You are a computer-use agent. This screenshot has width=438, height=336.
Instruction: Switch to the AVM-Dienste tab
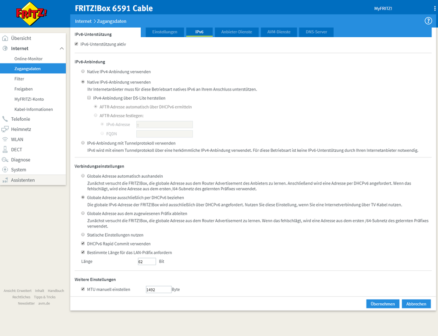point(279,32)
